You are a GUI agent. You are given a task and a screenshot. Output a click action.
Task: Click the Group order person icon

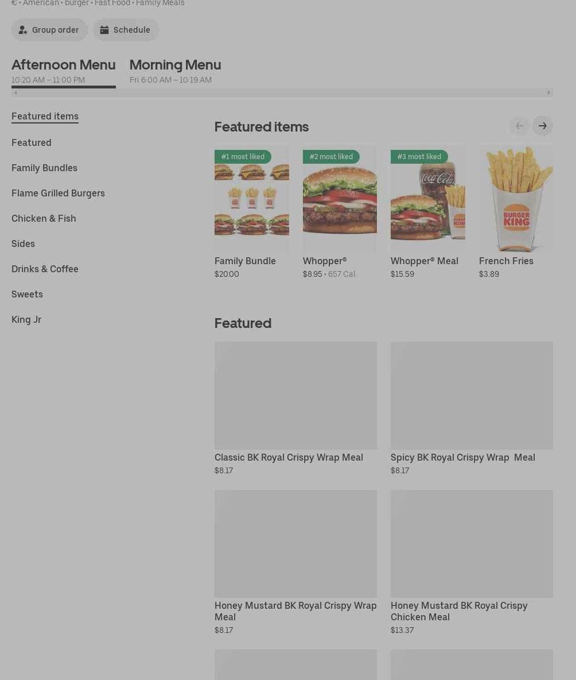tap(22, 30)
